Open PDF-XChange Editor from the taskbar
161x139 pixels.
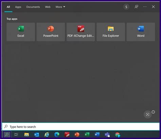tap(67, 135)
